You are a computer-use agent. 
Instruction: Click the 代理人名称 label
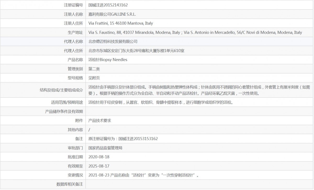pyautogui.click(x=73, y=42)
